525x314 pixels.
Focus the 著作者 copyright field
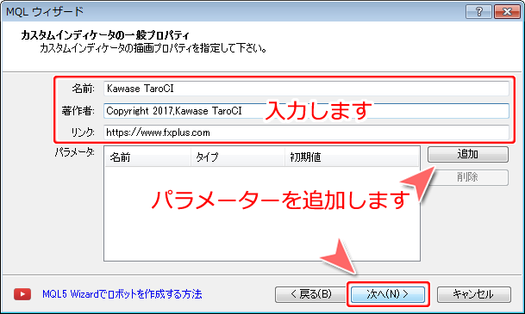[x=306, y=111]
